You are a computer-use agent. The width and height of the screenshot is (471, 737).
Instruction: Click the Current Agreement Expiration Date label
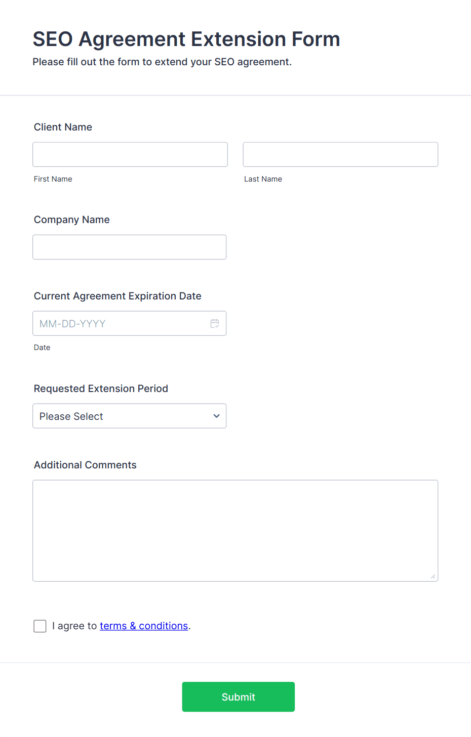pos(117,296)
